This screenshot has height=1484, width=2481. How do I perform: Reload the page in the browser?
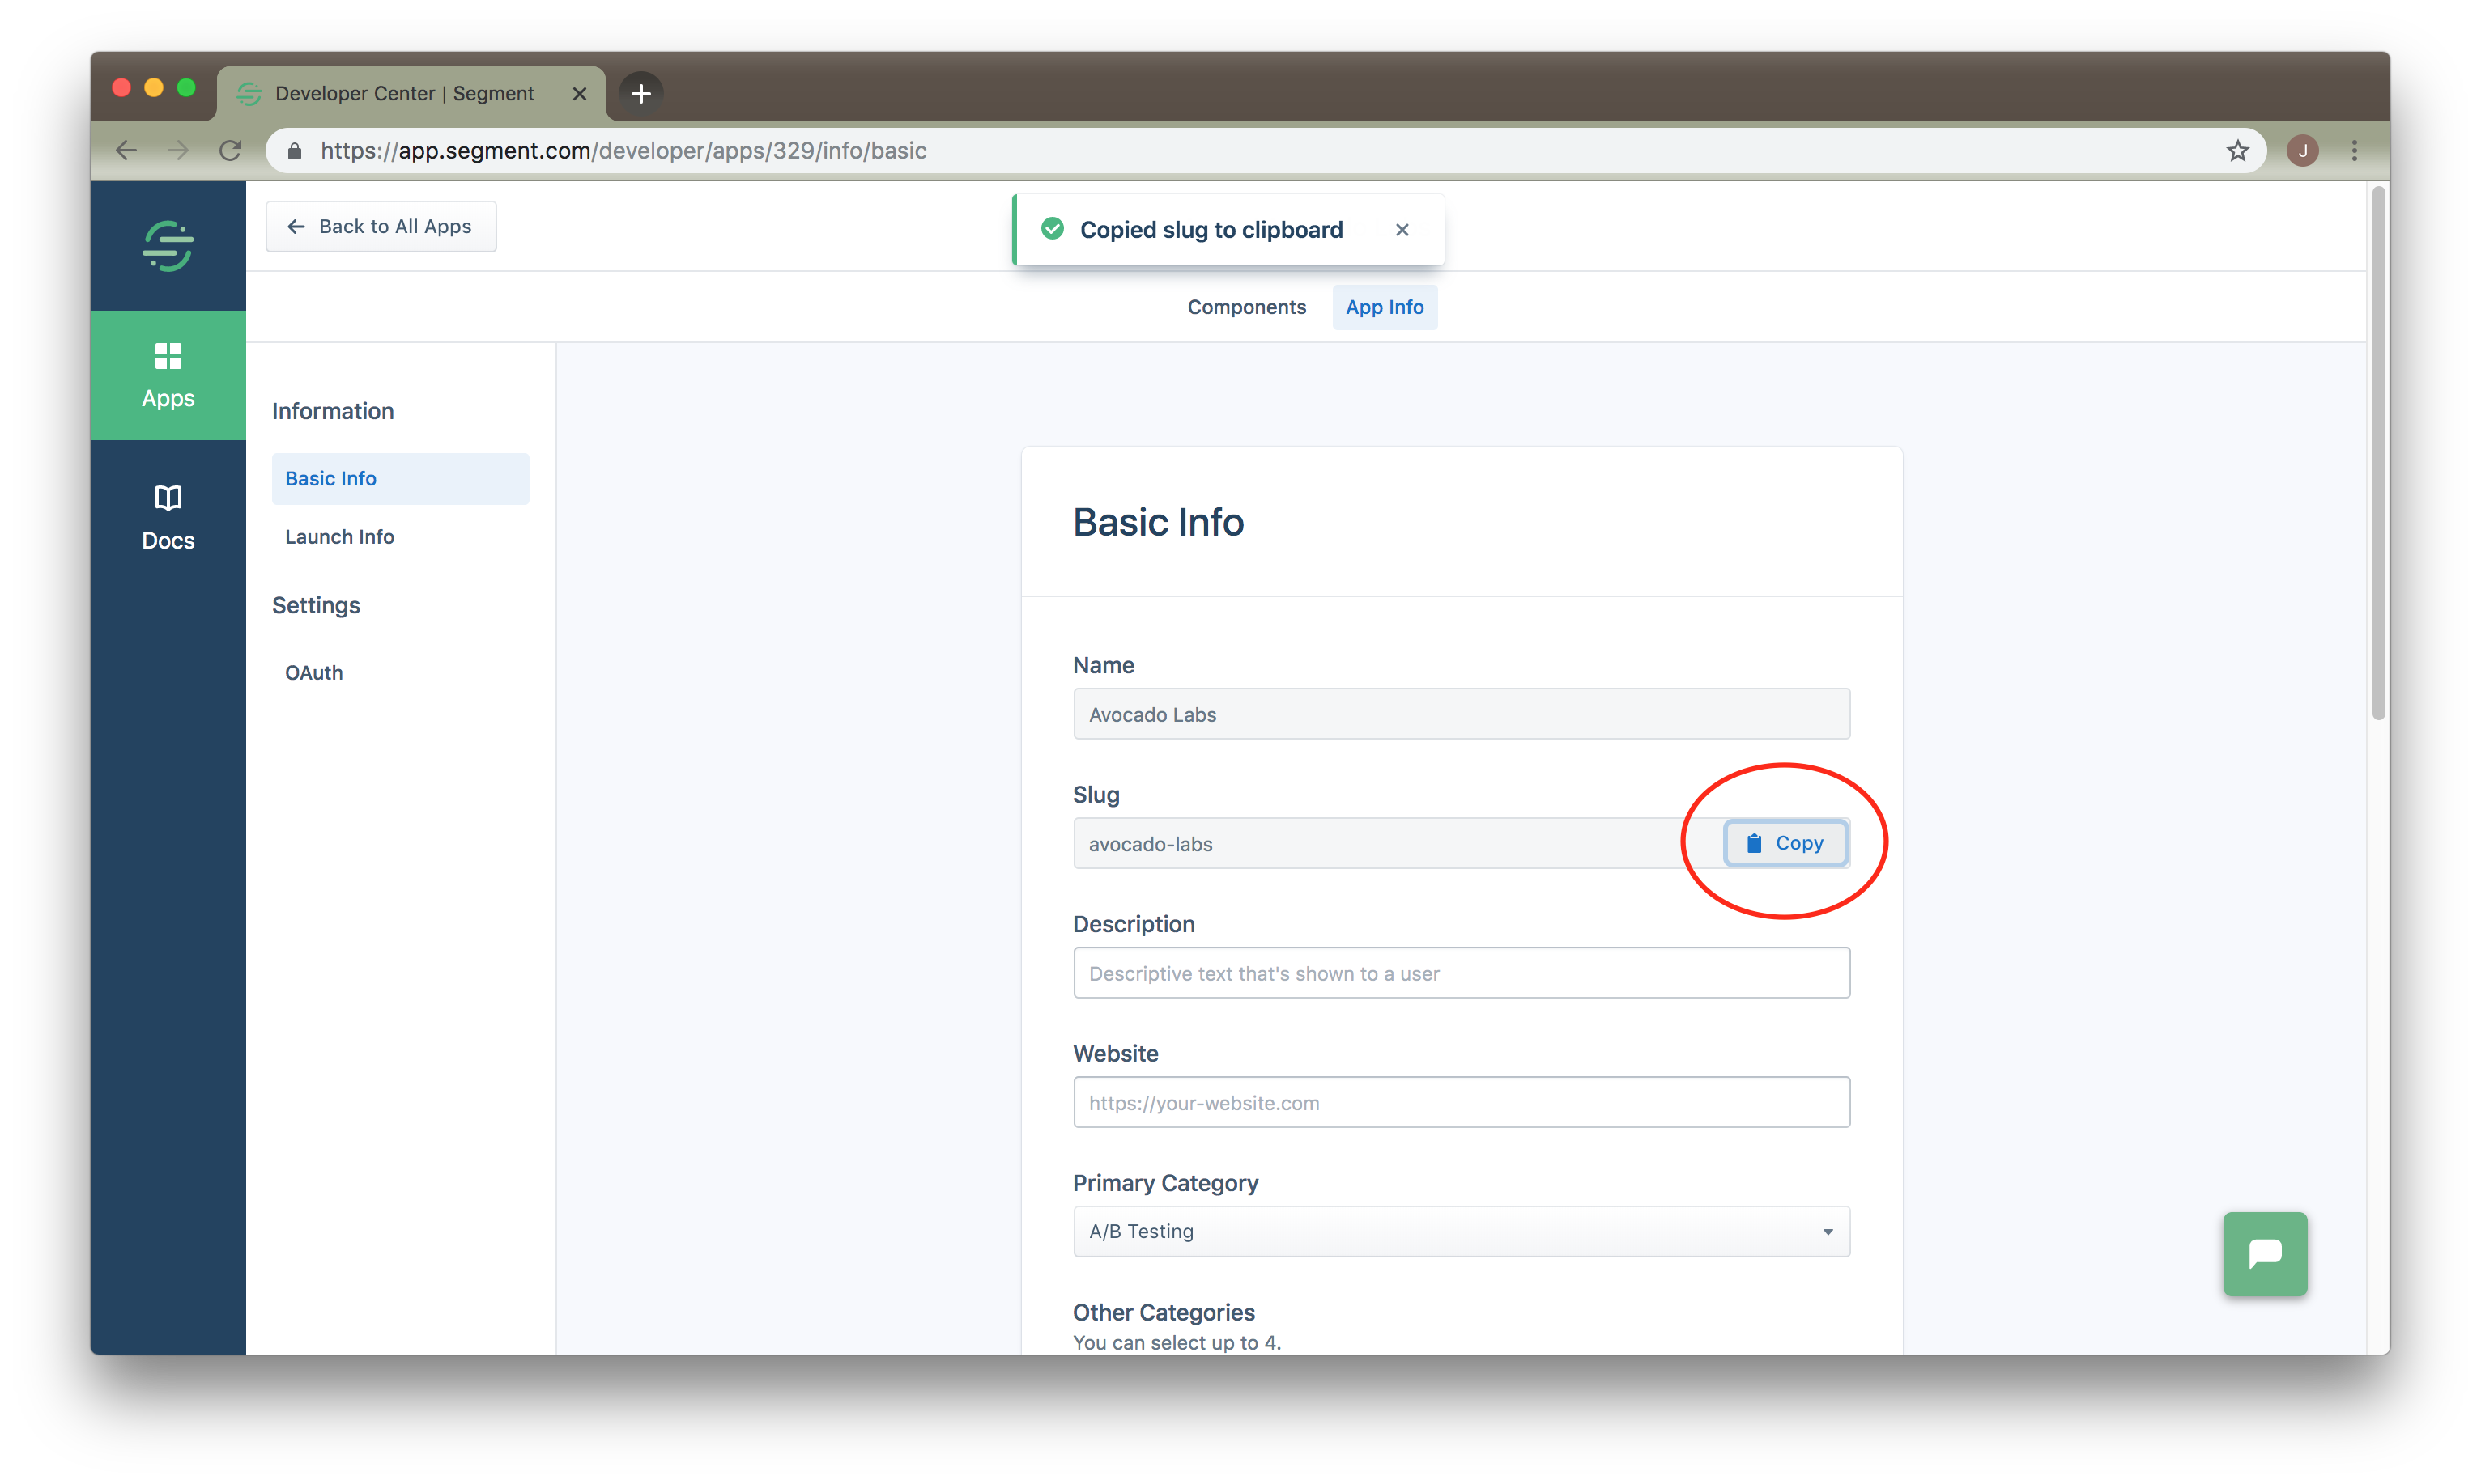[x=230, y=151]
